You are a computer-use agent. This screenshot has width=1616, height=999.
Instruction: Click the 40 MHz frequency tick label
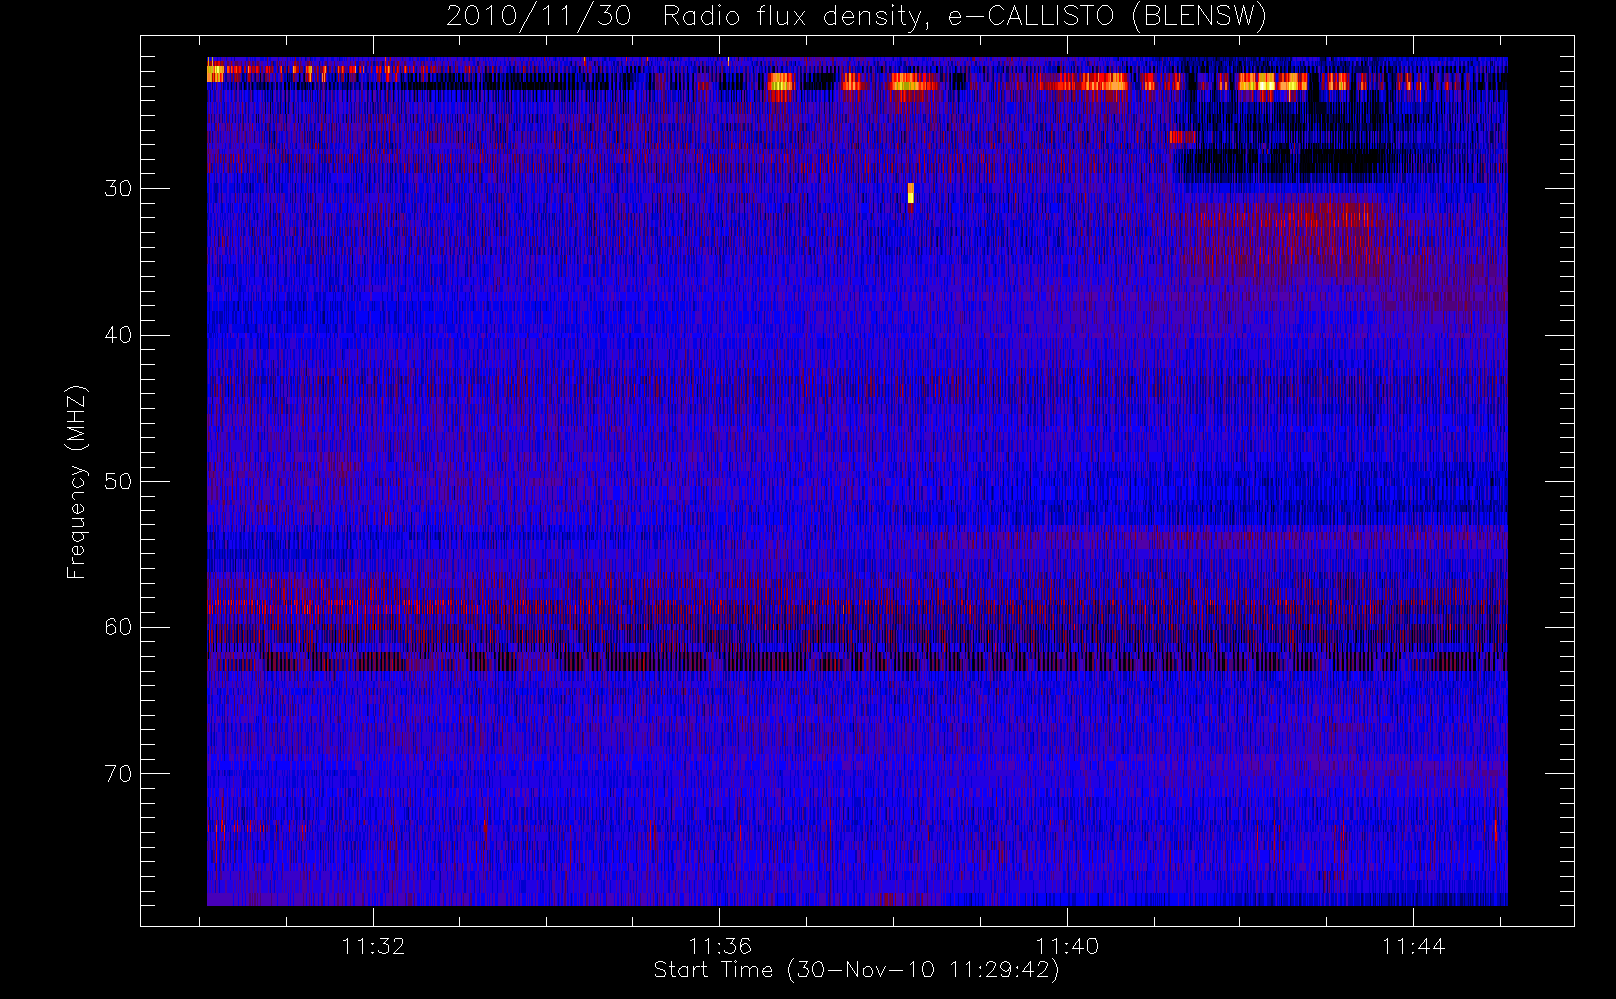click(x=118, y=335)
